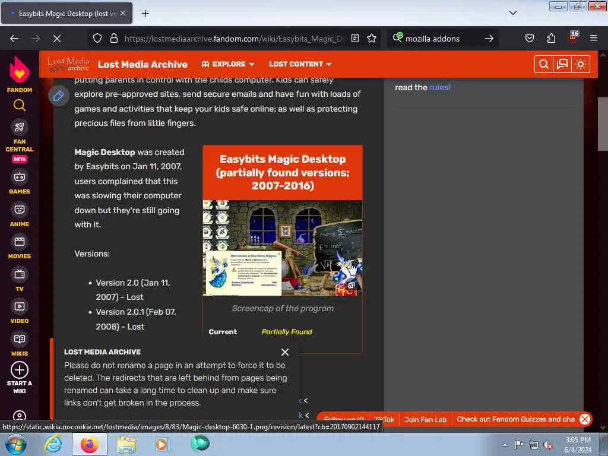Click the network tray icon

tap(534, 445)
